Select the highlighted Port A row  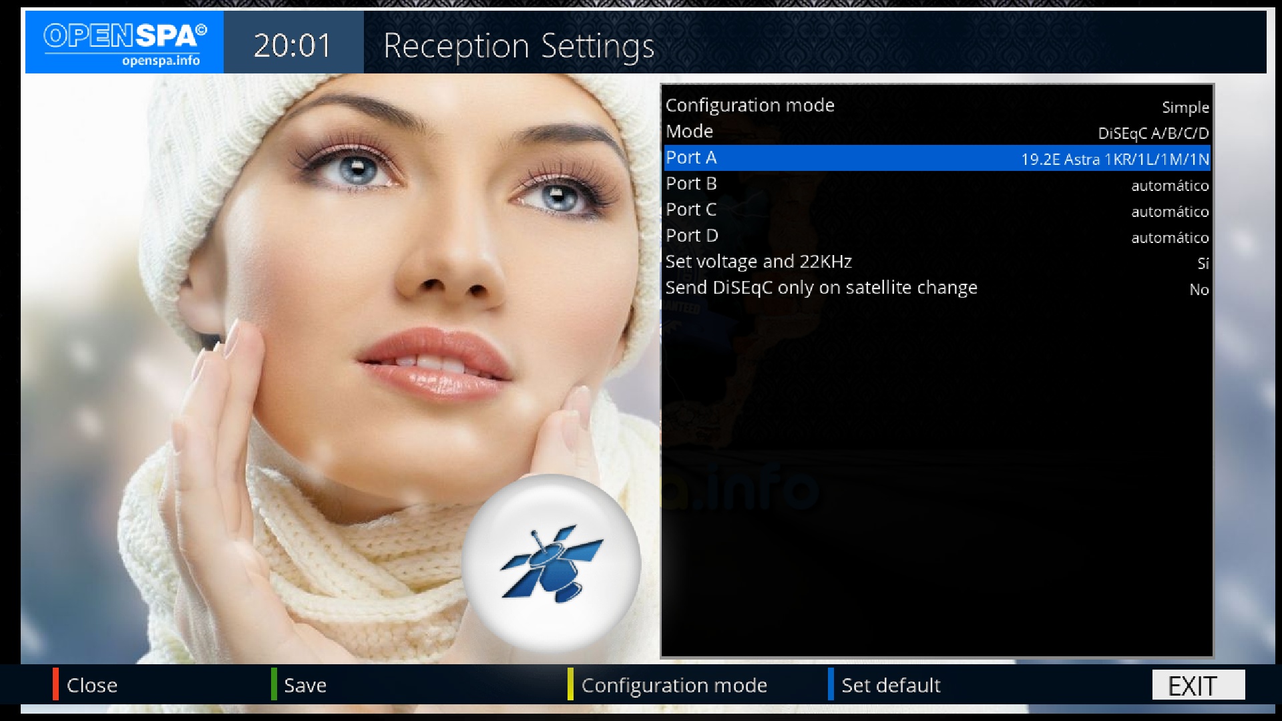[x=937, y=158]
